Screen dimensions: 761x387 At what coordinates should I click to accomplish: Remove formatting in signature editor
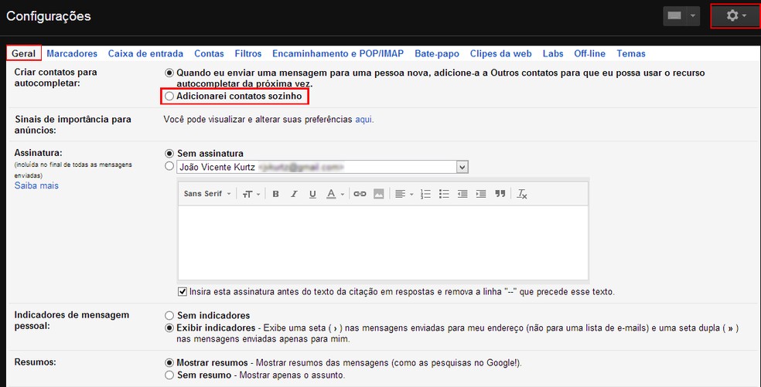point(522,194)
